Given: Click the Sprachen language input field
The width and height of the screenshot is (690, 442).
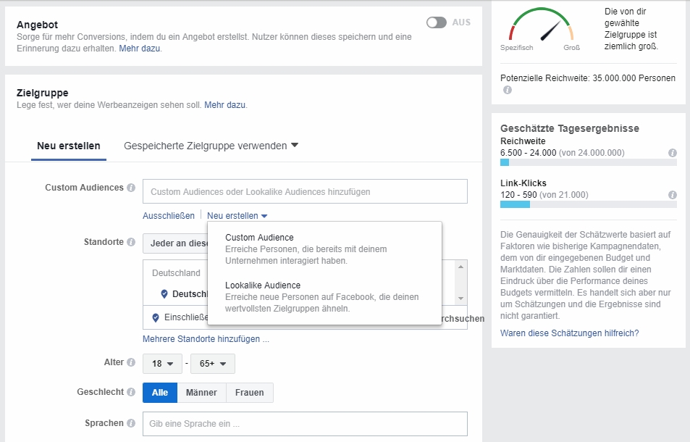Looking at the screenshot, I should [x=305, y=423].
